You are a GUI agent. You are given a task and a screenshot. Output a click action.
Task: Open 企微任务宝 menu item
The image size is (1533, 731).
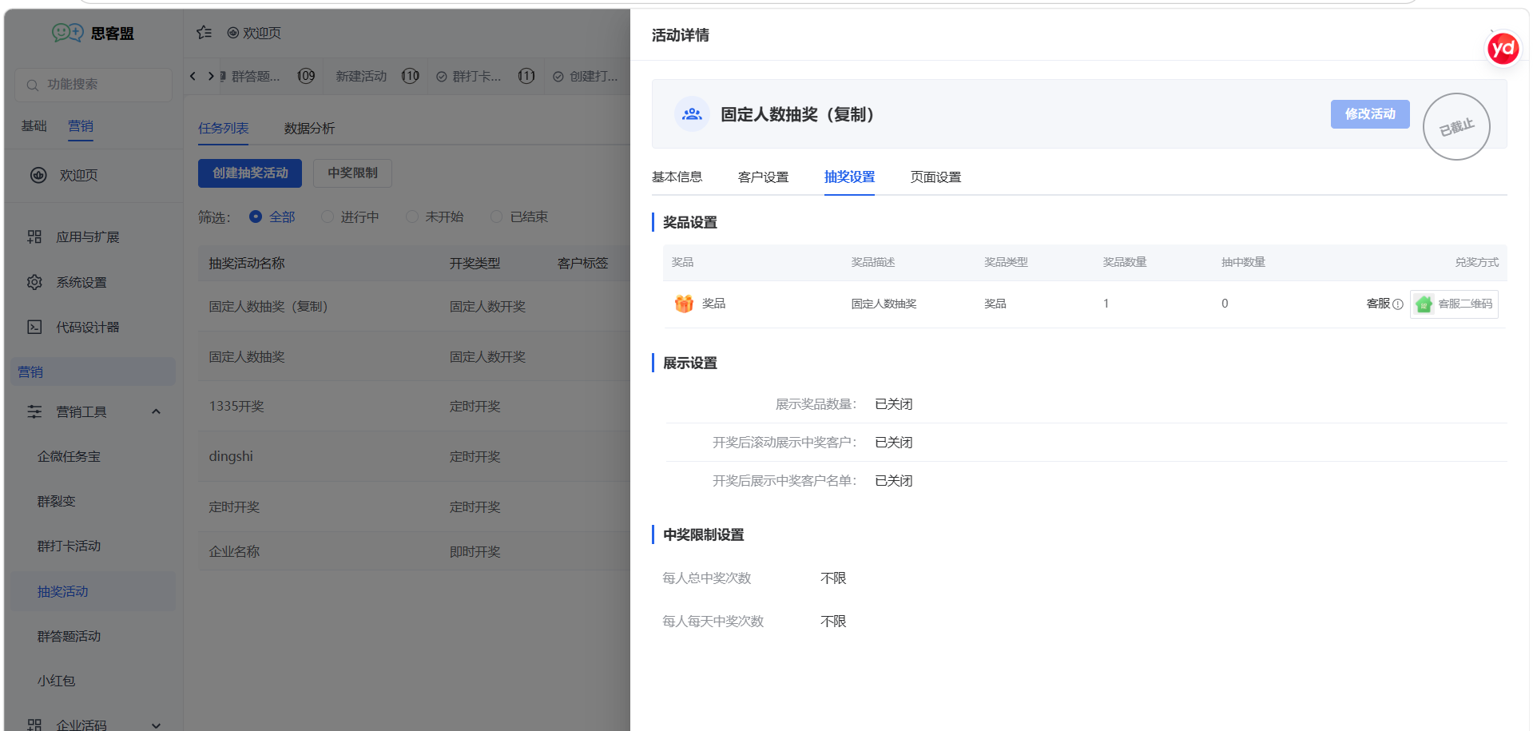[x=69, y=456]
